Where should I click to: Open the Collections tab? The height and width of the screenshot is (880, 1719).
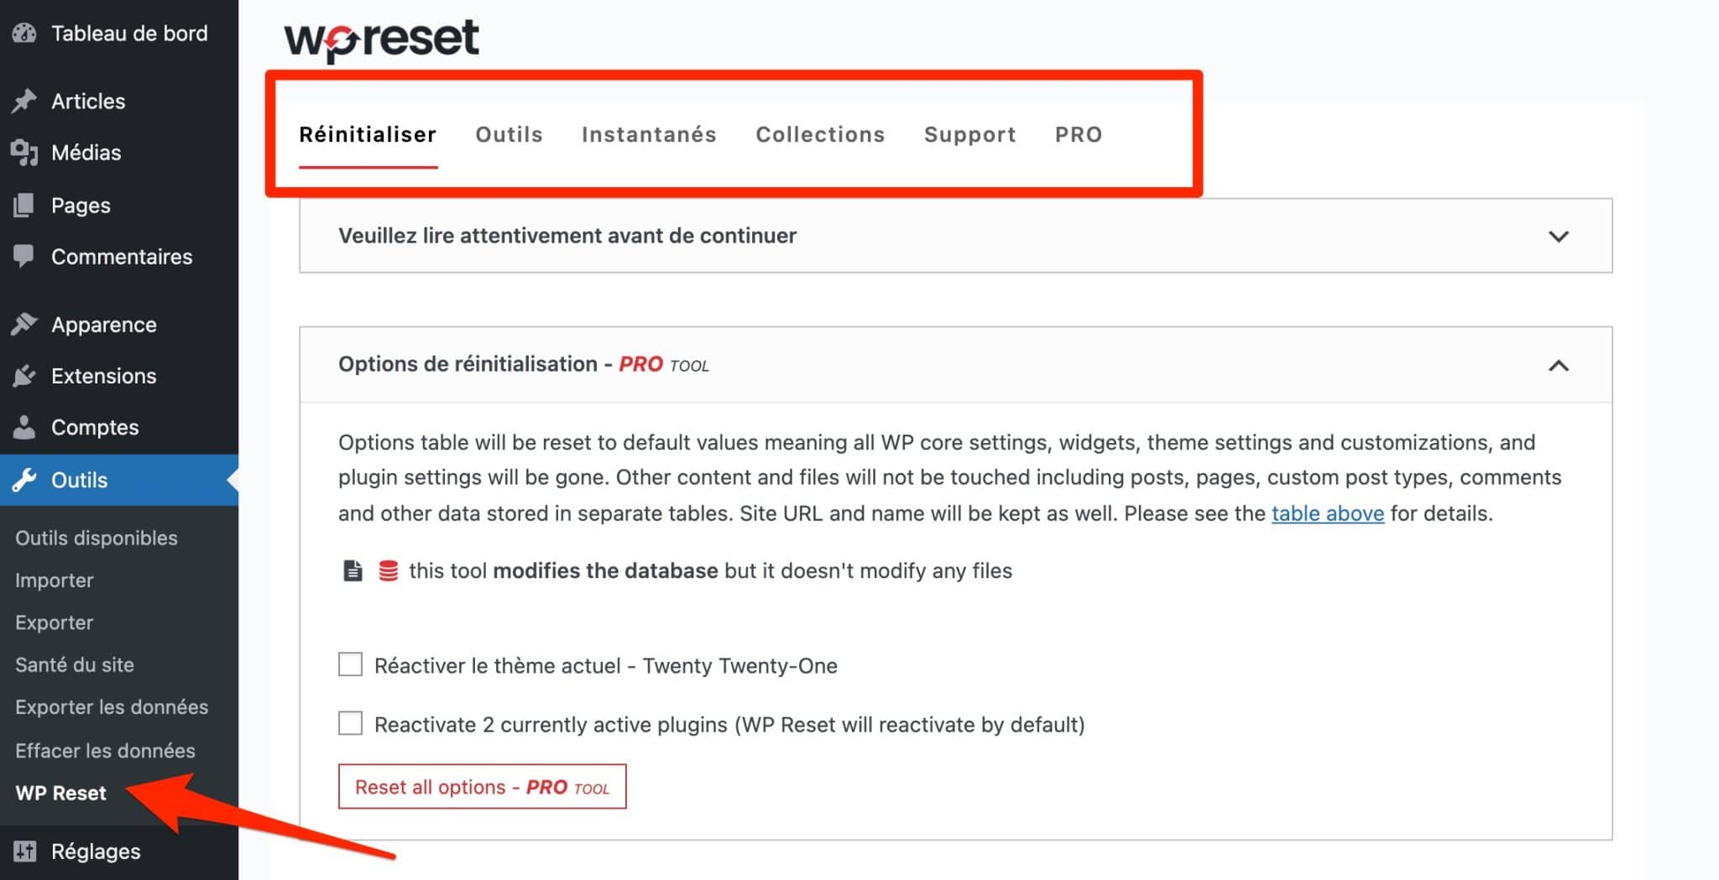click(820, 135)
